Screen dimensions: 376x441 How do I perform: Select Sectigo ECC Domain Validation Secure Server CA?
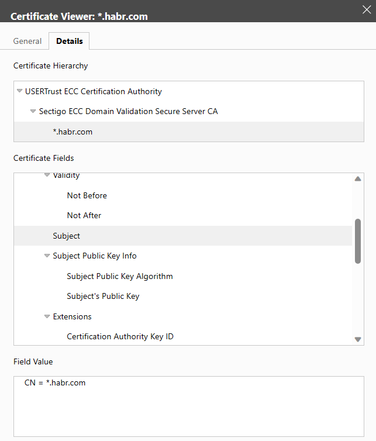click(128, 111)
